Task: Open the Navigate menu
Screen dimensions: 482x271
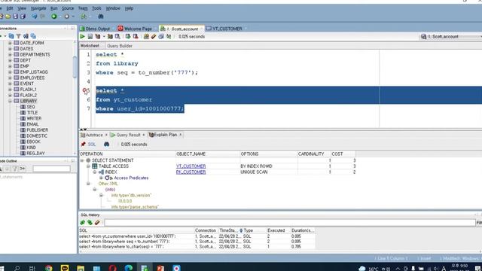Action: click(x=38, y=8)
